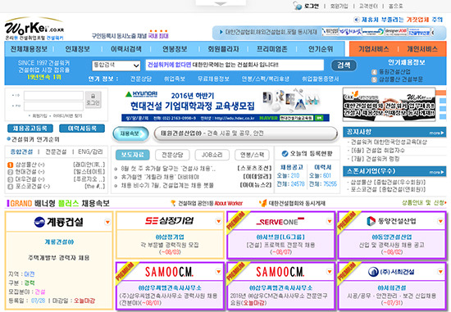
Task: Click the (주)서희건설 logo
Action: pyautogui.click(x=391, y=272)
